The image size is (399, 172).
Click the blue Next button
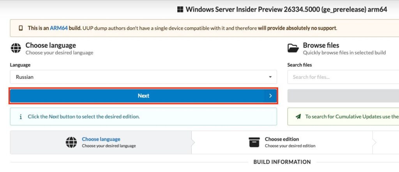click(x=143, y=96)
